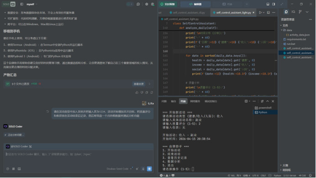Expand the changed files summary chevron
316x178 pixels.
tap(149, 84)
